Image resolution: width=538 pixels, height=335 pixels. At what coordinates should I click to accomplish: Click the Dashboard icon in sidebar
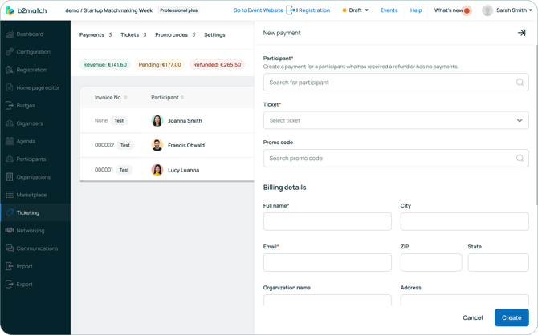[10, 34]
